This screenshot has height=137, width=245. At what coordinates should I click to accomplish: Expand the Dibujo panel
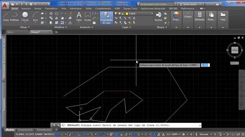(25, 27)
